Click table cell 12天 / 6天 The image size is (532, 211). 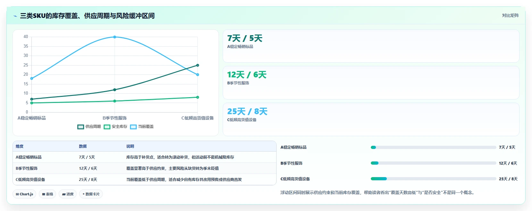[88, 168]
